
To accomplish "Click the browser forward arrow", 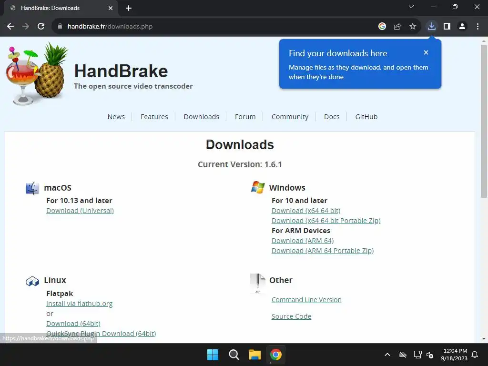I will pyautogui.click(x=26, y=27).
